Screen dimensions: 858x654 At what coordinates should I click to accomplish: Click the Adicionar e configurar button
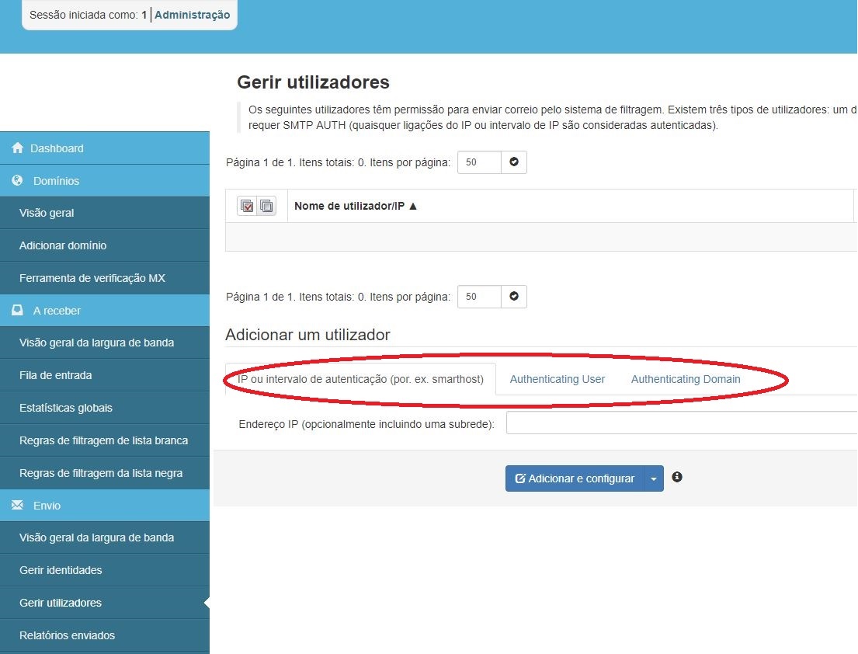(575, 478)
